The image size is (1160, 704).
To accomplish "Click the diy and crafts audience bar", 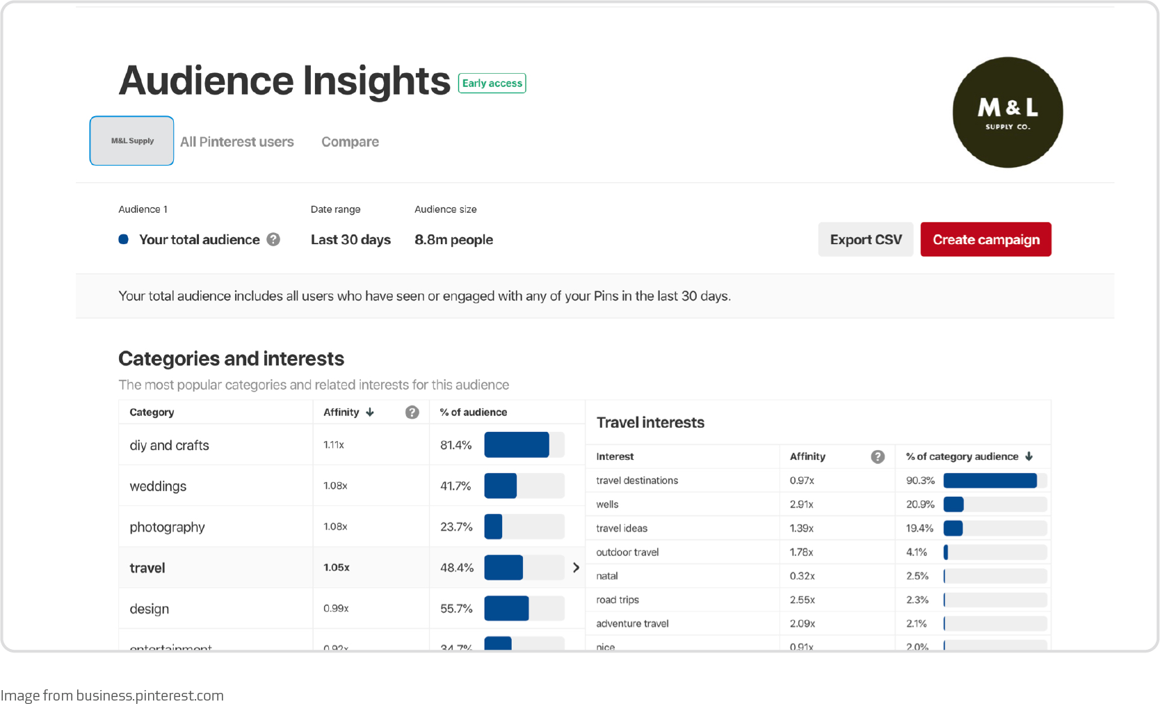I will click(x=516, y=445).
